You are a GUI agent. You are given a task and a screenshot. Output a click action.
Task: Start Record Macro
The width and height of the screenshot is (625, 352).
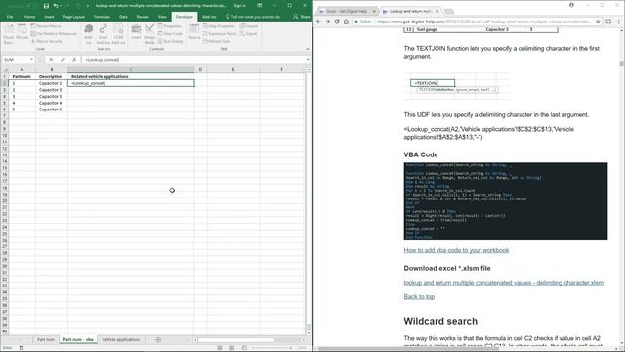(46, 26)
